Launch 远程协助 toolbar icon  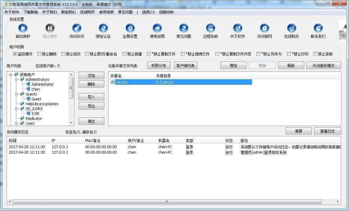tap(210, 28)
